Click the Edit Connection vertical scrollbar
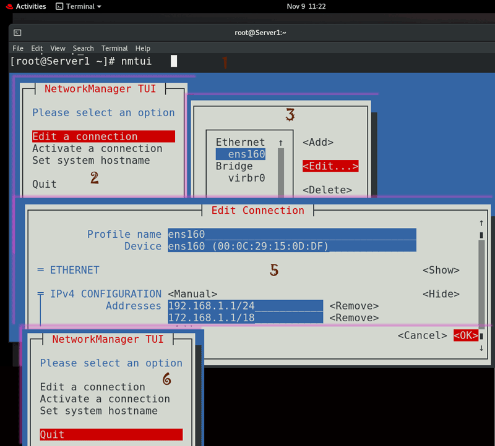Image resolution: width=495 pixels, height=446 pixels. click(481, 284)
